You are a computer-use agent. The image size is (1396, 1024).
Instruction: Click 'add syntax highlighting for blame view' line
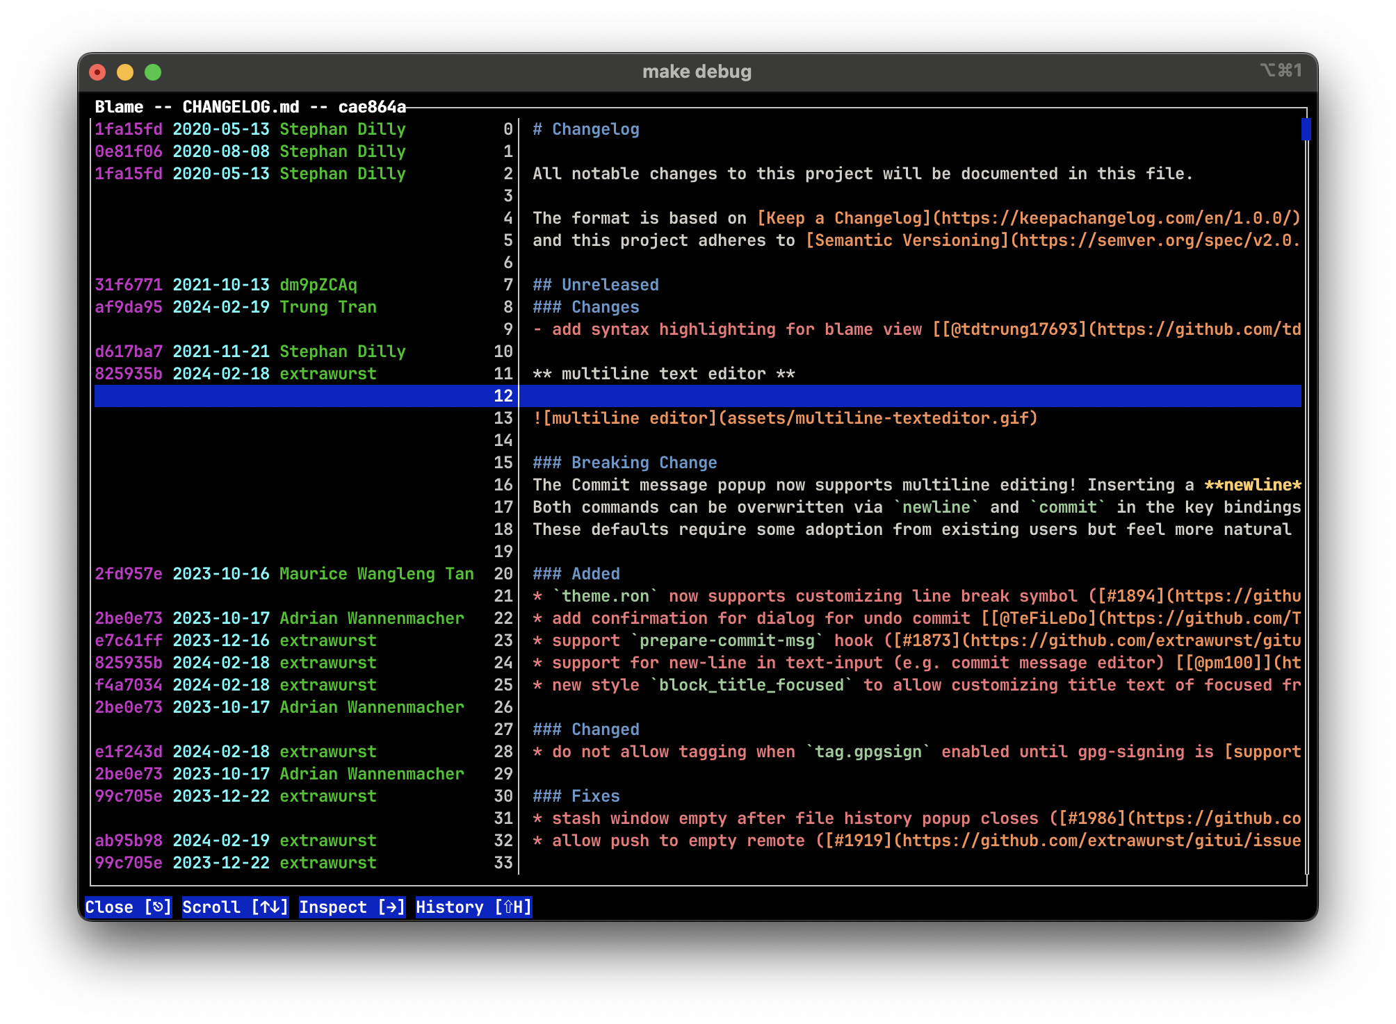pos(917,329)
